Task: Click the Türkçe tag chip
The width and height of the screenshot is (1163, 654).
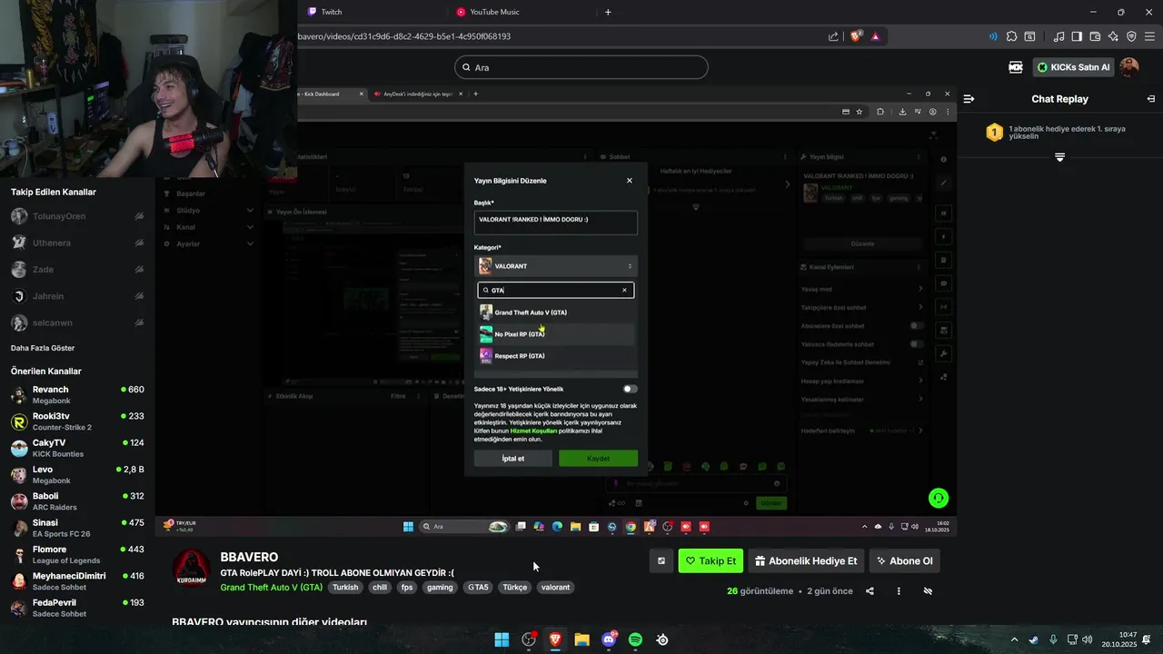Action: [515, 588]
